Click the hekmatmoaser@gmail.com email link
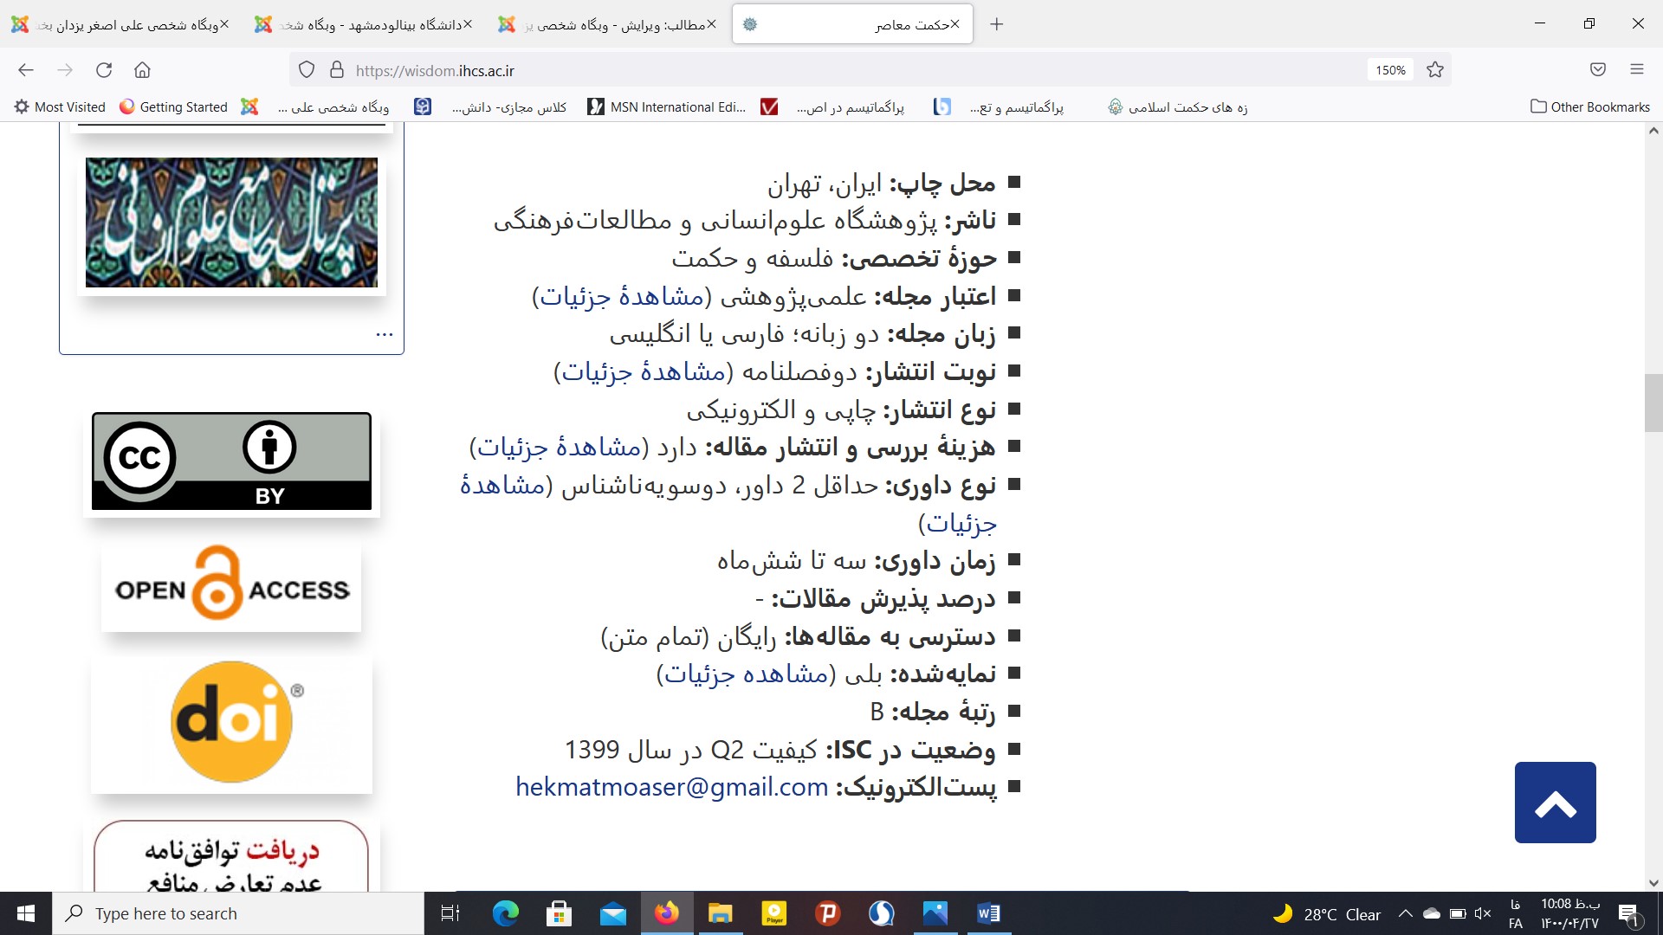 tap(671, 787)
